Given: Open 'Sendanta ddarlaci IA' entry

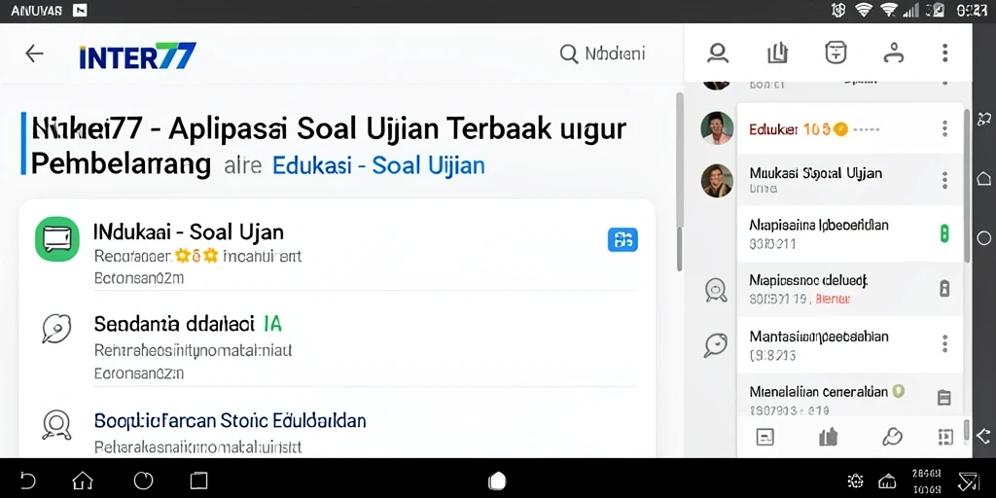Looking at the screenshot, I should pos(188,324).
